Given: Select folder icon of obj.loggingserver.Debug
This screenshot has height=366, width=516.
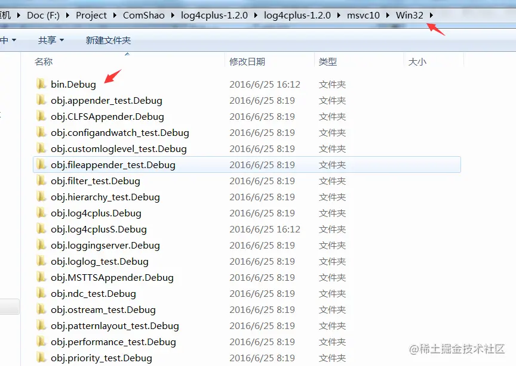Looking at the screenshot, I should point(41,245).
